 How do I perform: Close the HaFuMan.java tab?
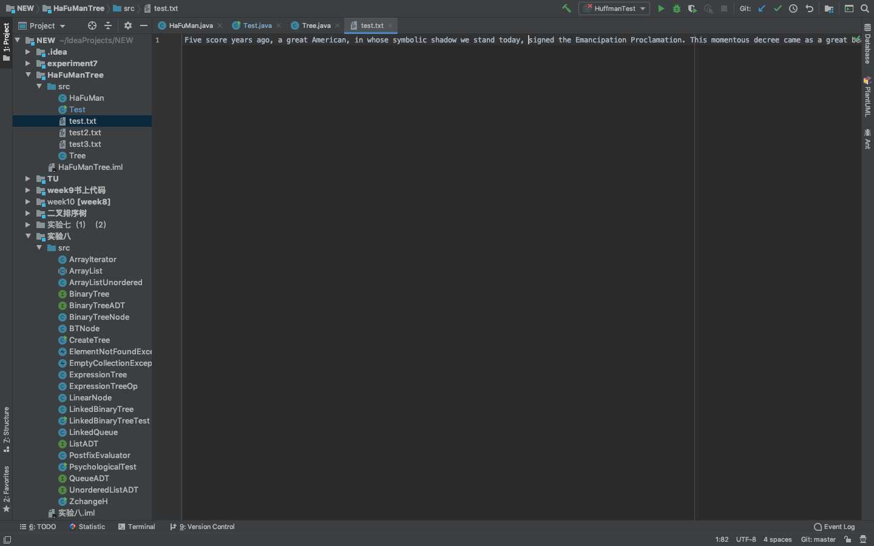coord(220,25)
